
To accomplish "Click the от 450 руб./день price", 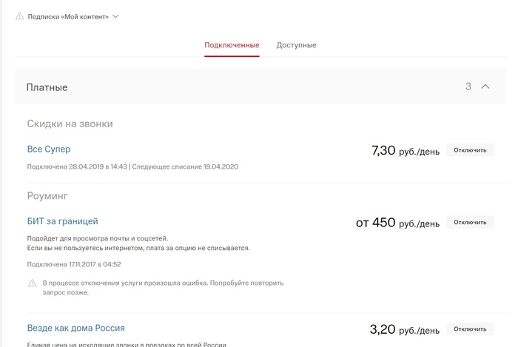I will pos(397,223).
